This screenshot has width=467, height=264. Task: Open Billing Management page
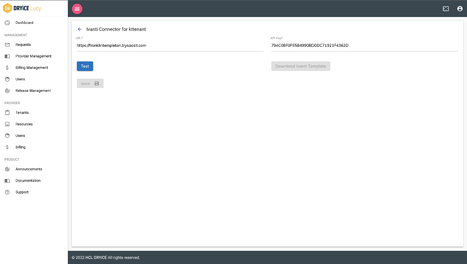[32, 68]
